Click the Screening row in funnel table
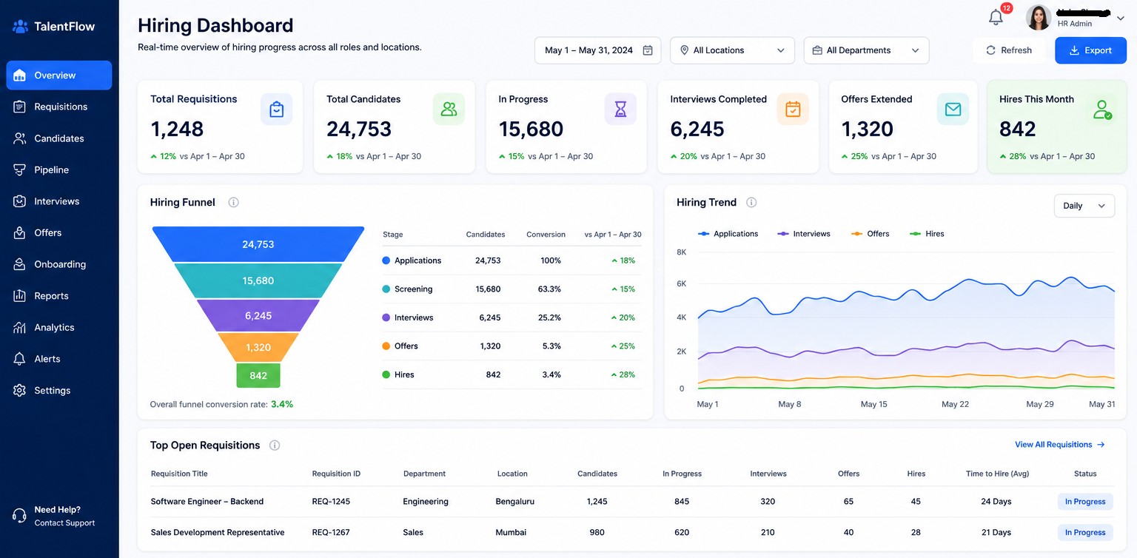Screen dimensions: 1137x558 pyautogui.click(x=512, y=289)
